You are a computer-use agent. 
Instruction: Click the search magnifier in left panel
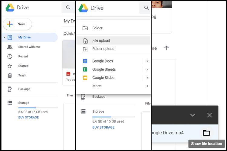click(x=68, y=8)
